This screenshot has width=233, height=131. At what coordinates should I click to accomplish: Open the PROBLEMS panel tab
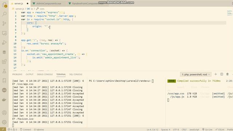pos(17,74)
